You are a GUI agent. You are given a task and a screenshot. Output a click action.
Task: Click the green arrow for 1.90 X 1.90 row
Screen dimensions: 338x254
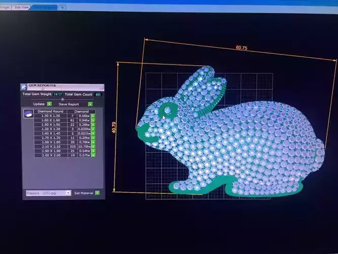(x=93, y=151)
